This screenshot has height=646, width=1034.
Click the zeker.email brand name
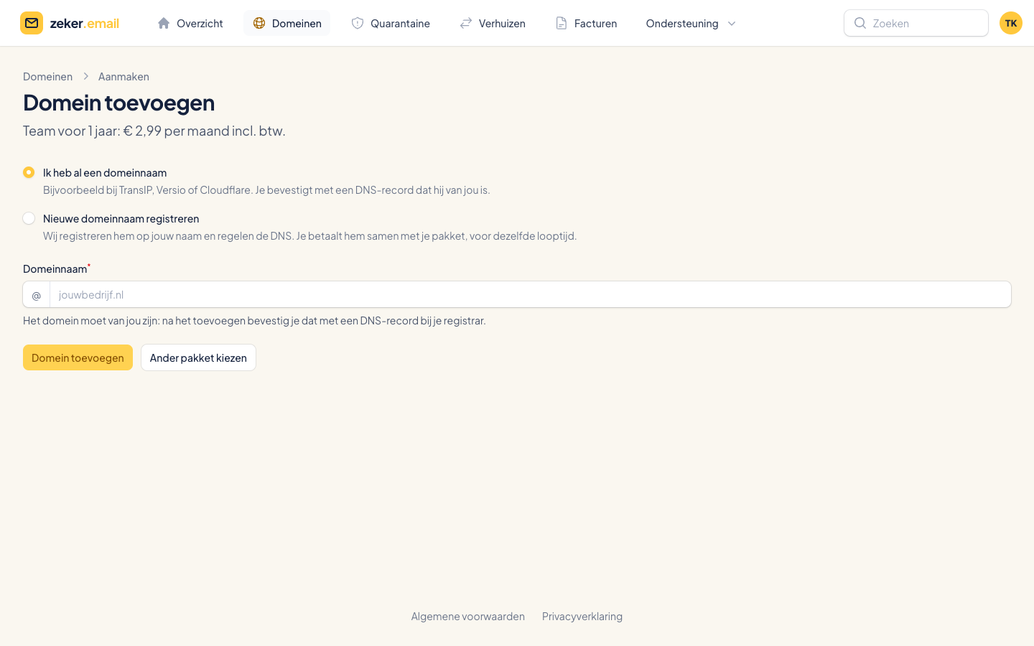click(x=85, y=23)
